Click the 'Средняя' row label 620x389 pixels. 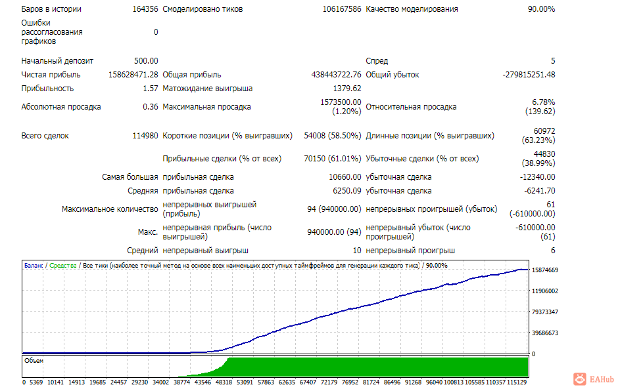point(143,191)
